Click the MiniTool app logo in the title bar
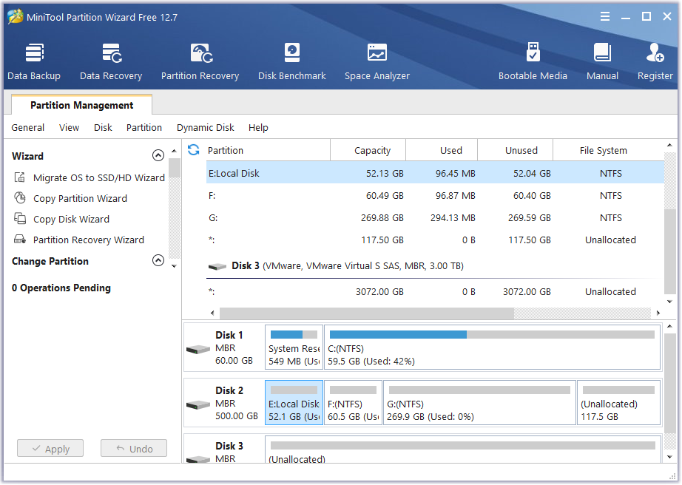This screenshot has width=682, height=485. tap(16, 17)
